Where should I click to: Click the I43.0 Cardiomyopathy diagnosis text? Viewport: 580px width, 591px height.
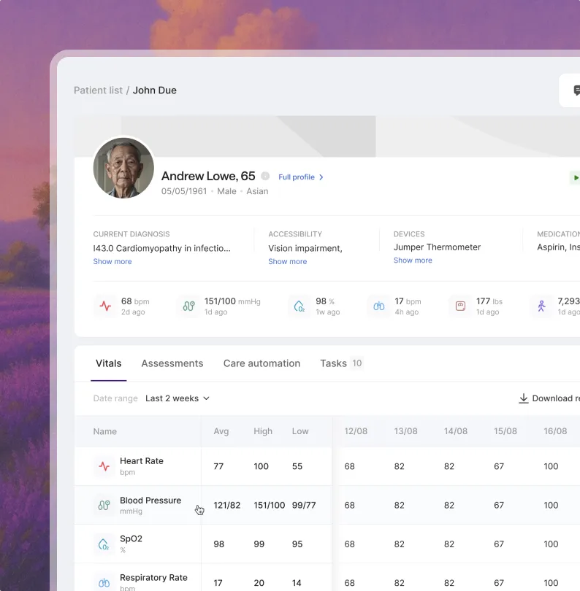coord(161,248)
